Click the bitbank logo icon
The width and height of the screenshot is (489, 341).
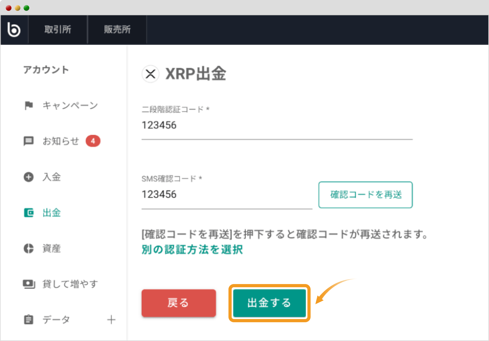click(x=14, y=30)
